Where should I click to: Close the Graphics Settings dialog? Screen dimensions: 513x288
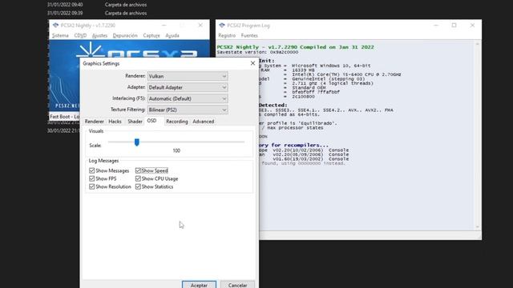252,63
